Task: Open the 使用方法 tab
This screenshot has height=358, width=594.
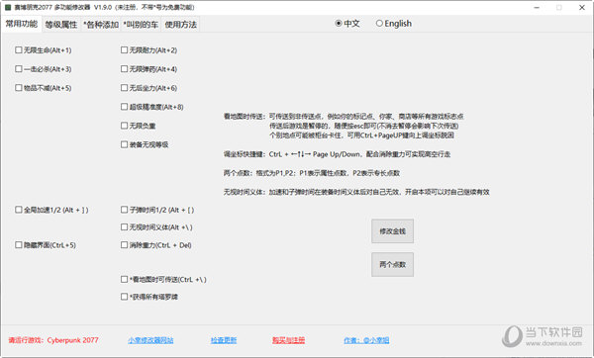Action: click(x=180, y=25)
